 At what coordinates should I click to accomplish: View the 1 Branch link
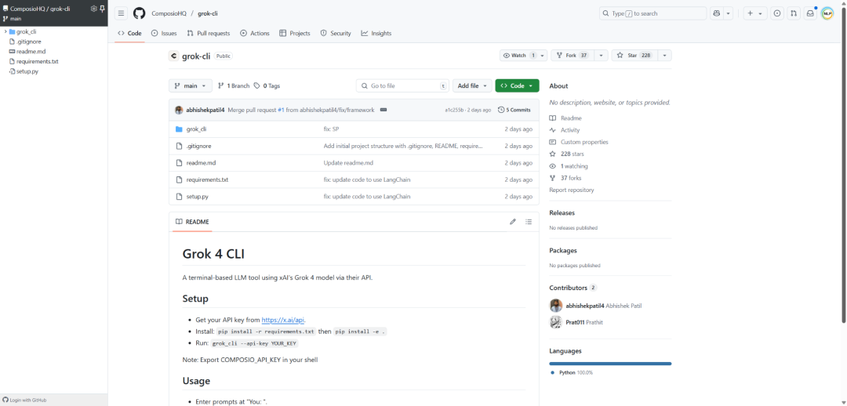(x=234, y=86)
